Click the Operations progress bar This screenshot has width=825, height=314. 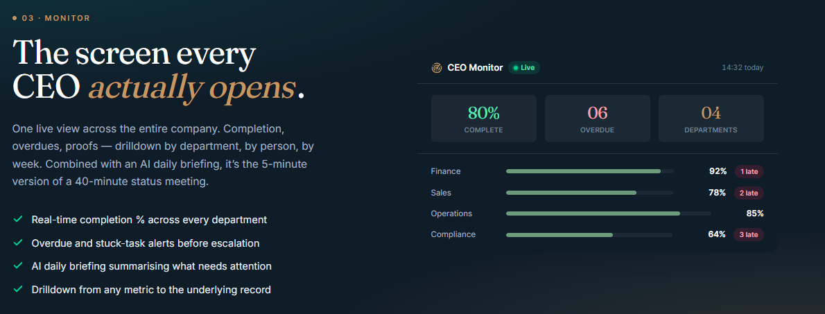[609, 213]
